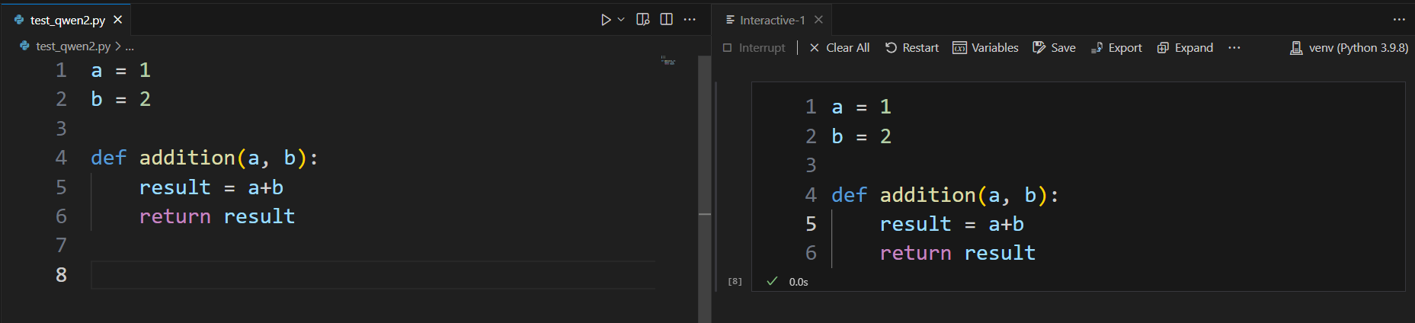Click 'a = 1' in the left editor

click(120, 71)
